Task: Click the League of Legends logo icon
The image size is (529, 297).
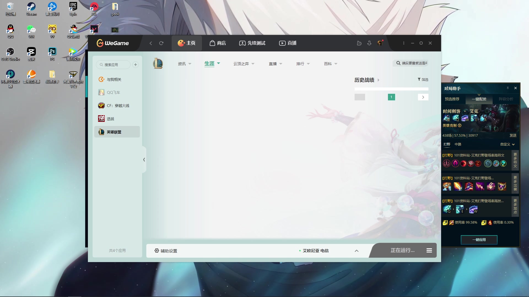Action: click(158, 64)
